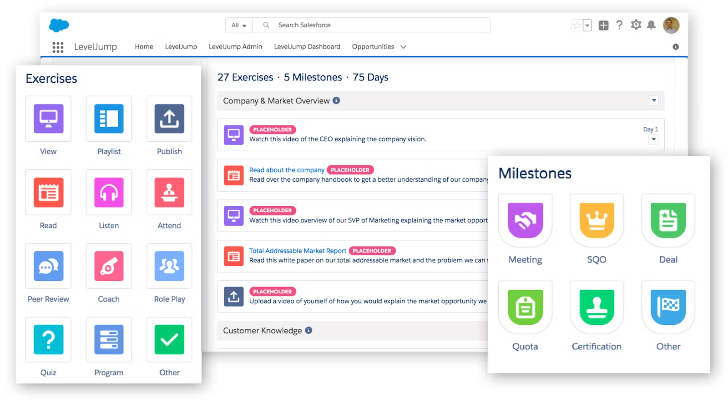The image size is (728, 402).
Task: Click the info icon beside Customer Knowledge
Action: pos(308,330)
